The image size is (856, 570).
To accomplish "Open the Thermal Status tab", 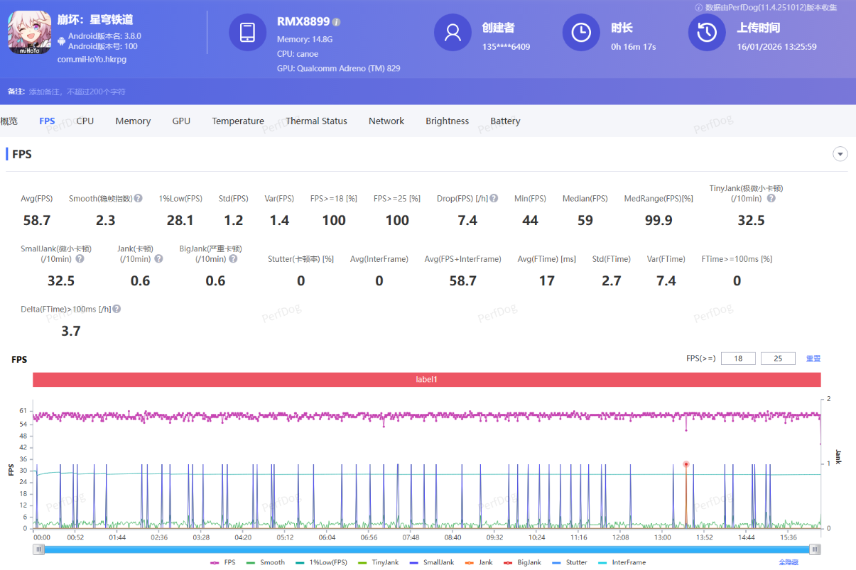I will (316, 121).
